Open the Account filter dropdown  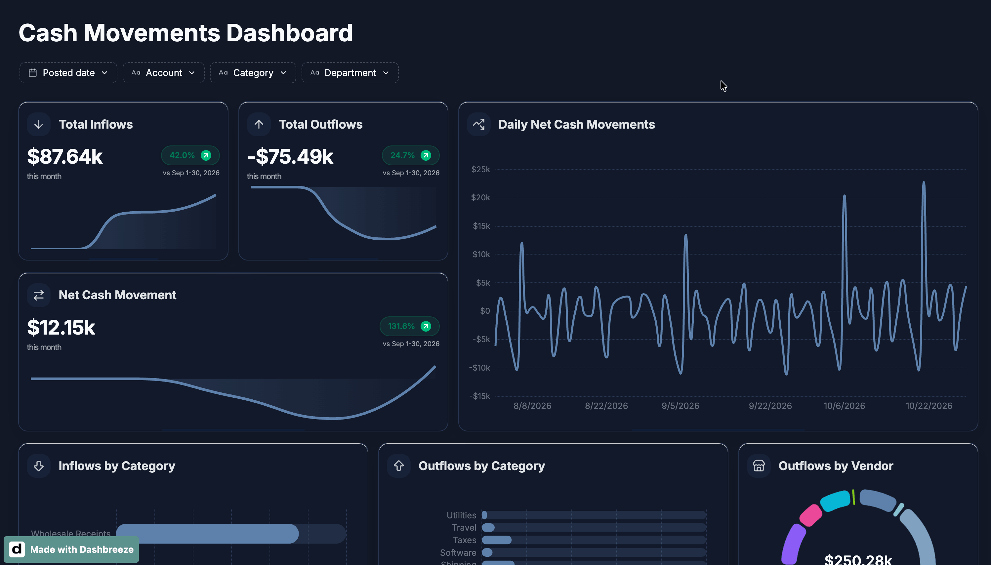[x=164, y=72]
